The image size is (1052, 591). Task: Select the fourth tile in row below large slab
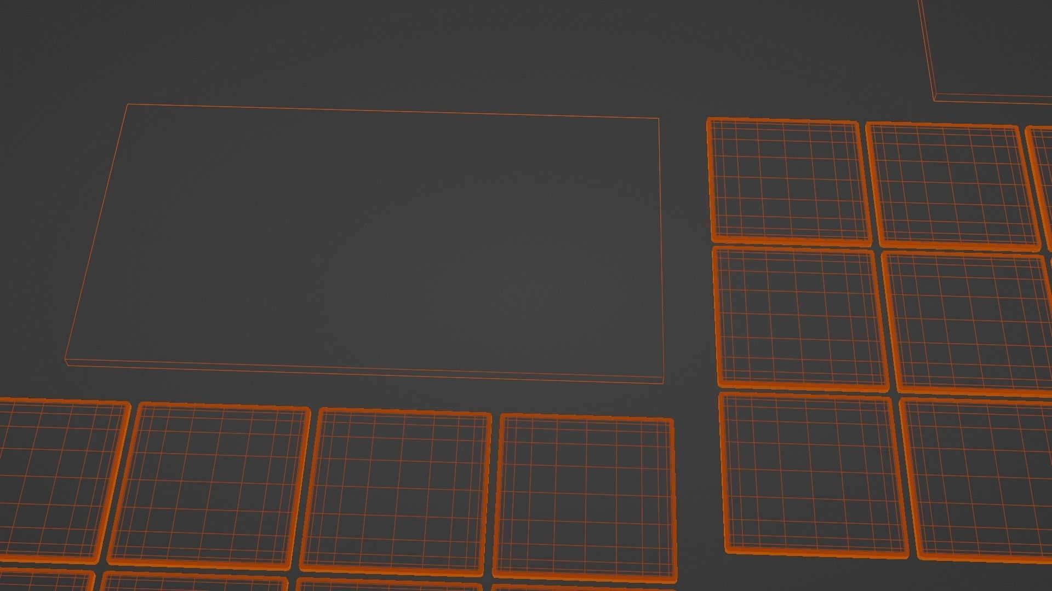(x=584, y=497)
